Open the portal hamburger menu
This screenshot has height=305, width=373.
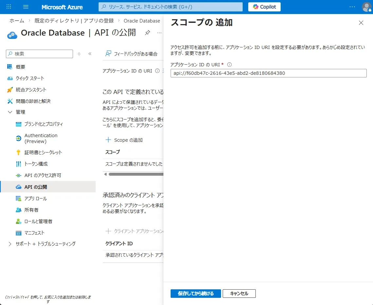click(26, 7)
